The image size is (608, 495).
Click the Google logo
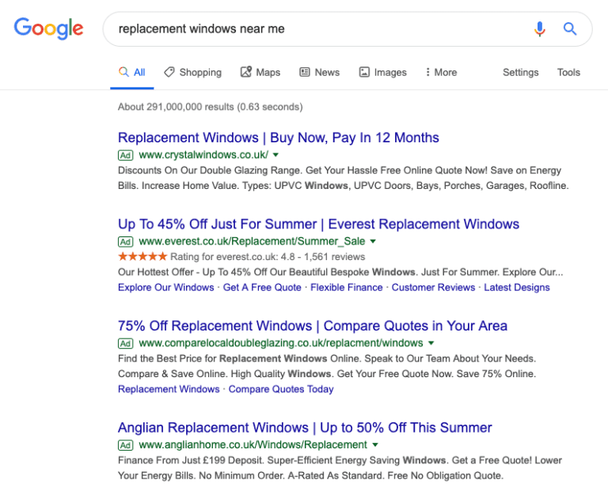click(x=48, y=28)
